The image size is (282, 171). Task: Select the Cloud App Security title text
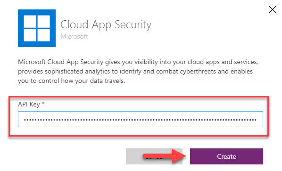click(106, 24)
